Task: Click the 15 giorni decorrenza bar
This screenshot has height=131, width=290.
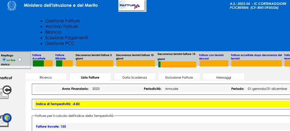Action: 177,65
